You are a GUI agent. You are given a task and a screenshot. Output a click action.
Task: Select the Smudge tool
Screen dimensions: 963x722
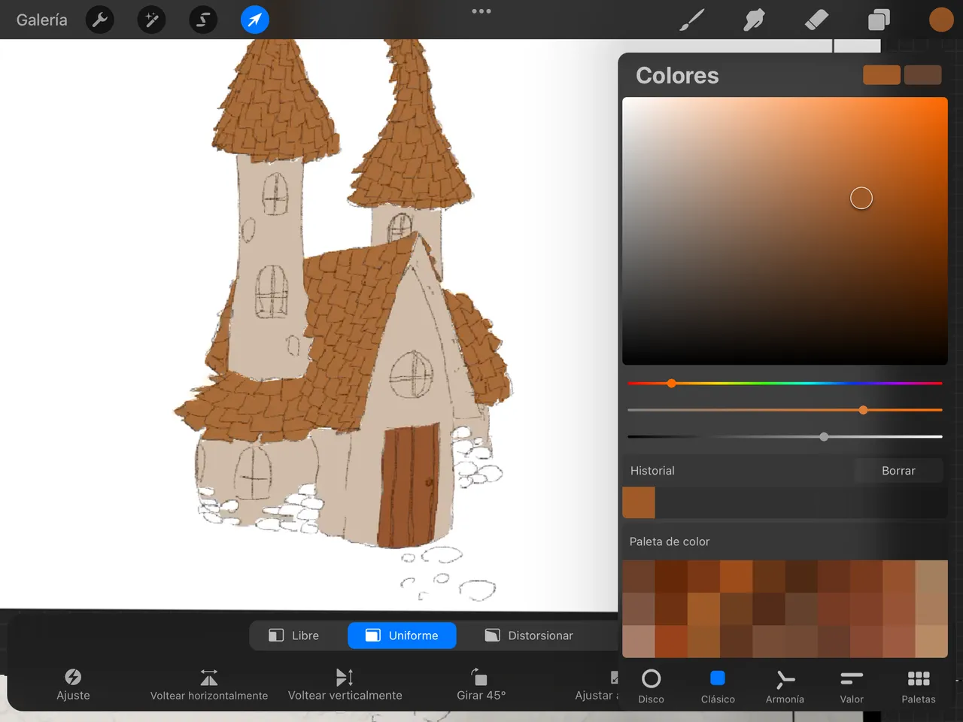[x=754, y=20]
